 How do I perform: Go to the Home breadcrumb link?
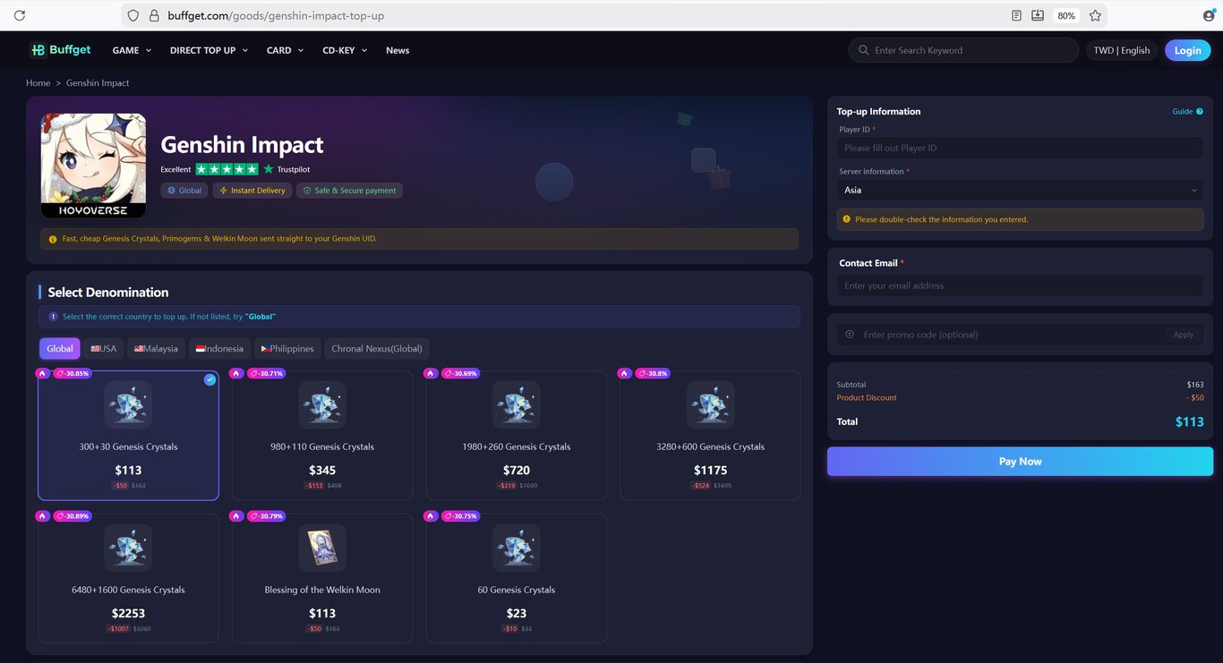point(38,83)
